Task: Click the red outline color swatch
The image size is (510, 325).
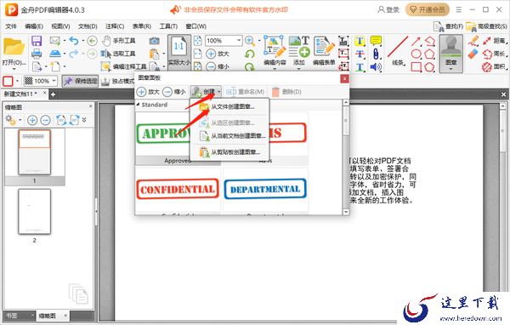Action: click(x=8, y=81)
